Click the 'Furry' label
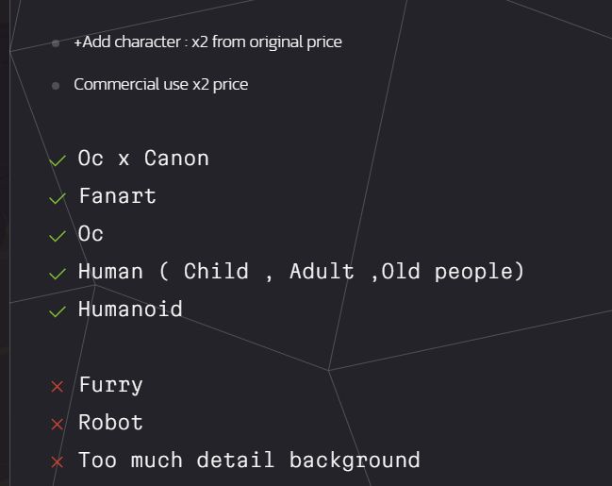Screen dimensions: 612x486 click(111, 385)
